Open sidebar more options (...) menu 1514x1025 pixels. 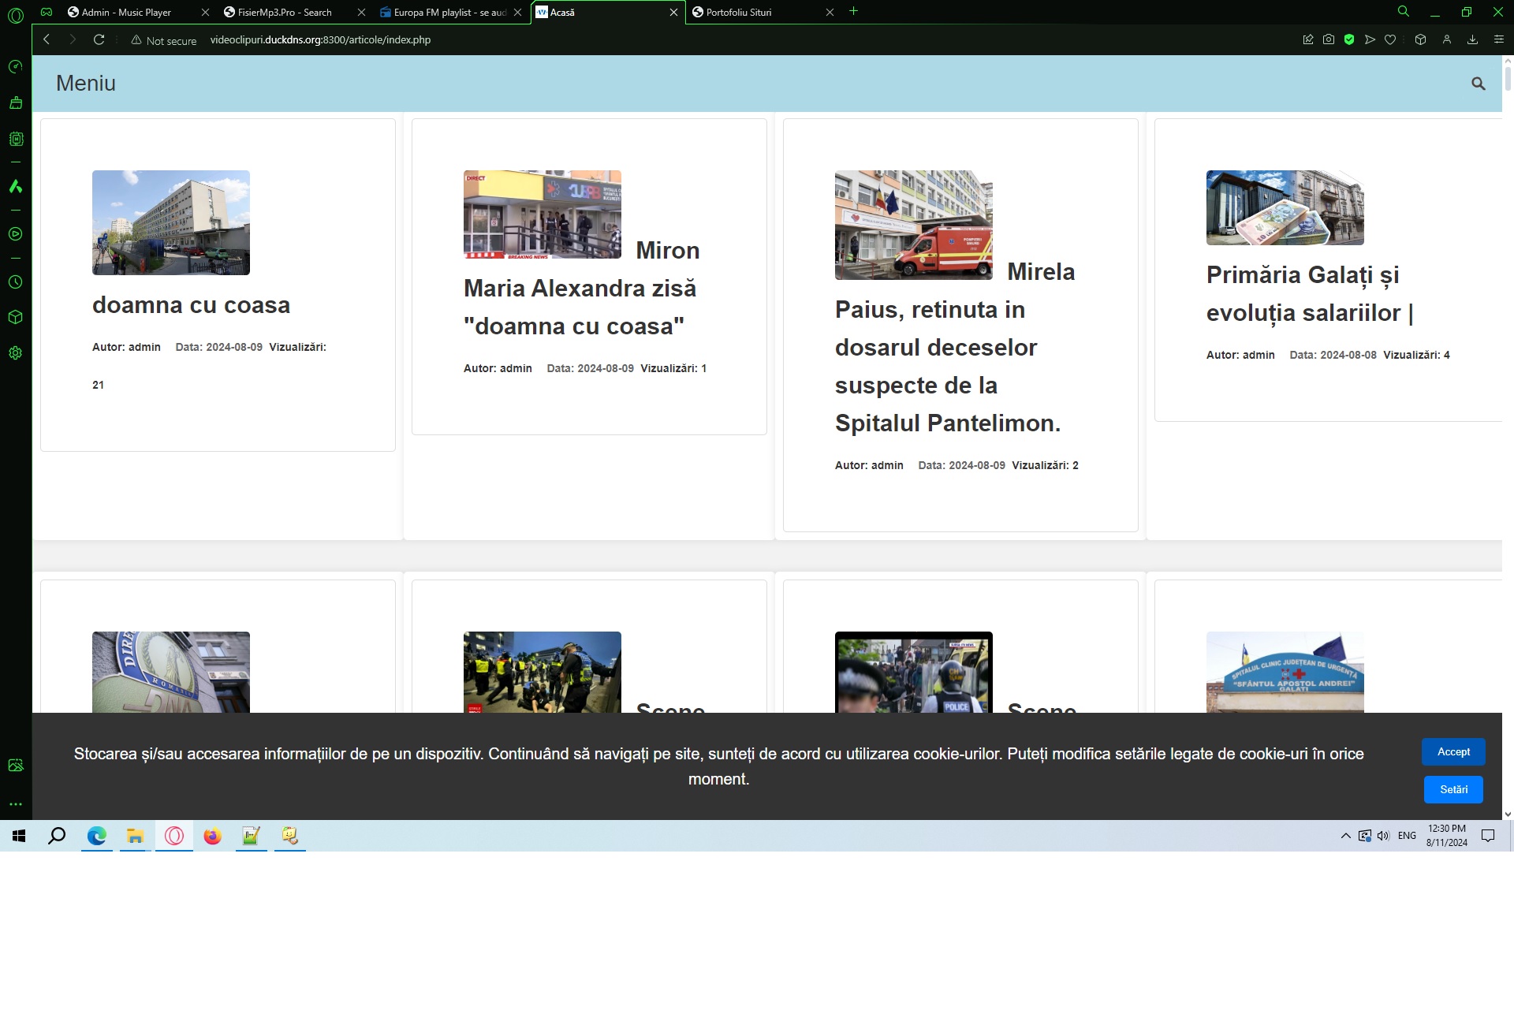tap(16, 803)
